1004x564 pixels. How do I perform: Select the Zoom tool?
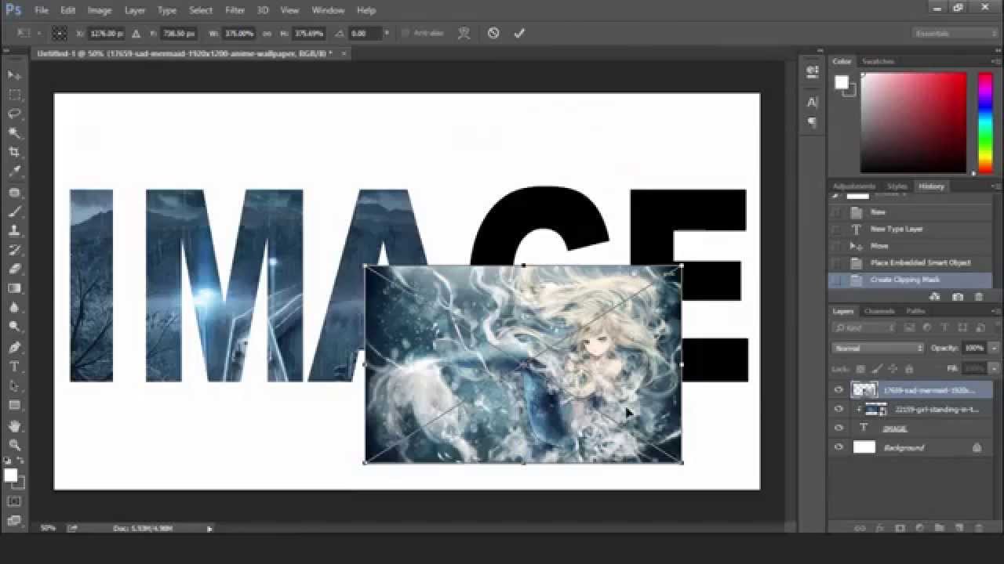click(14, 445)
